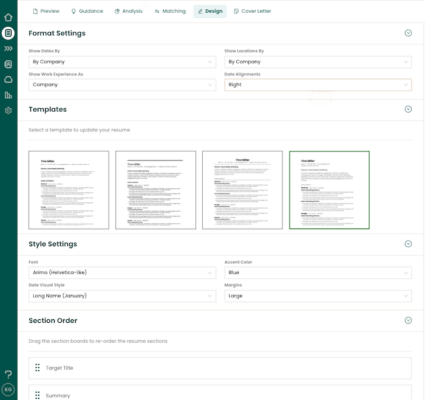425x400 pixels.
Task: Click the Section Order heading
Action: (53, 320)
